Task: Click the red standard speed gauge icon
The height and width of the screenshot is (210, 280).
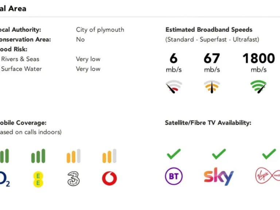Action: point(174,87)
